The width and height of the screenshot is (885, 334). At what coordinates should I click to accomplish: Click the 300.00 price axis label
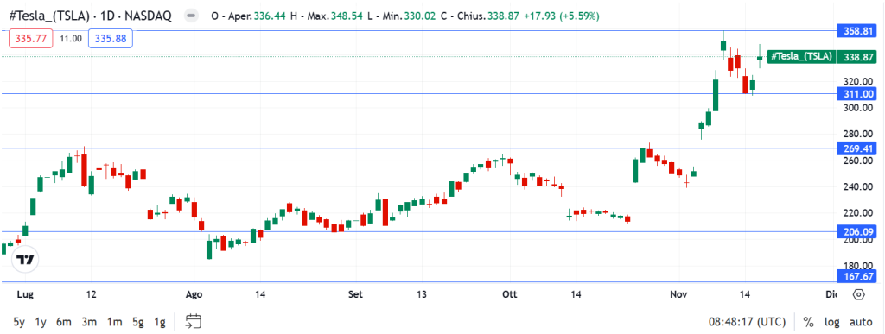pos(858,108)
